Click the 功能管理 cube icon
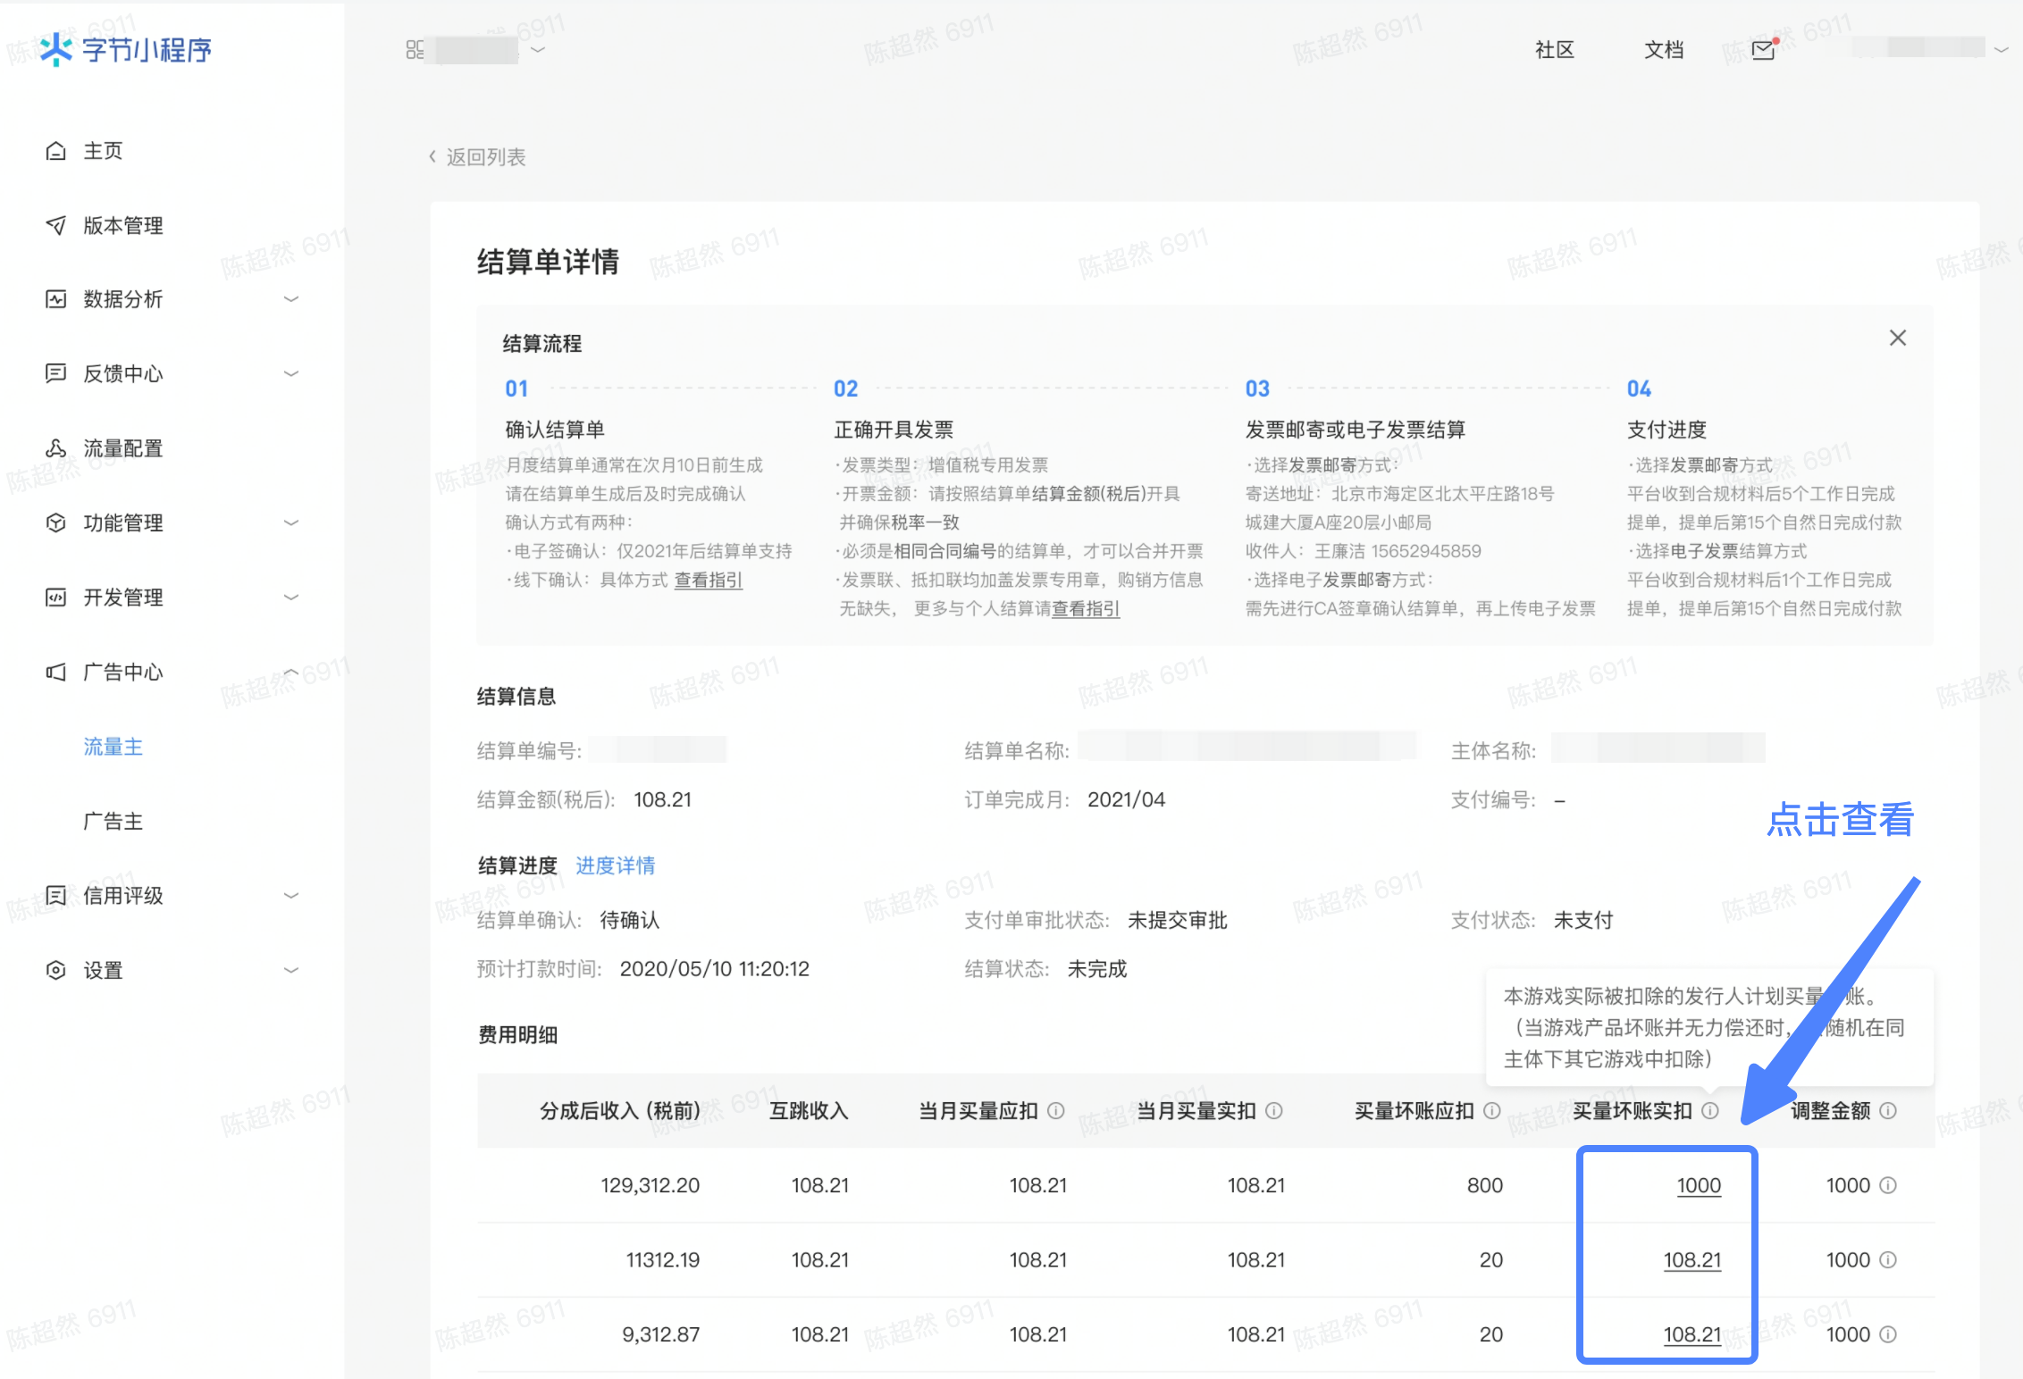This screenshot has height=1379, width=2023. coord(55,522)
